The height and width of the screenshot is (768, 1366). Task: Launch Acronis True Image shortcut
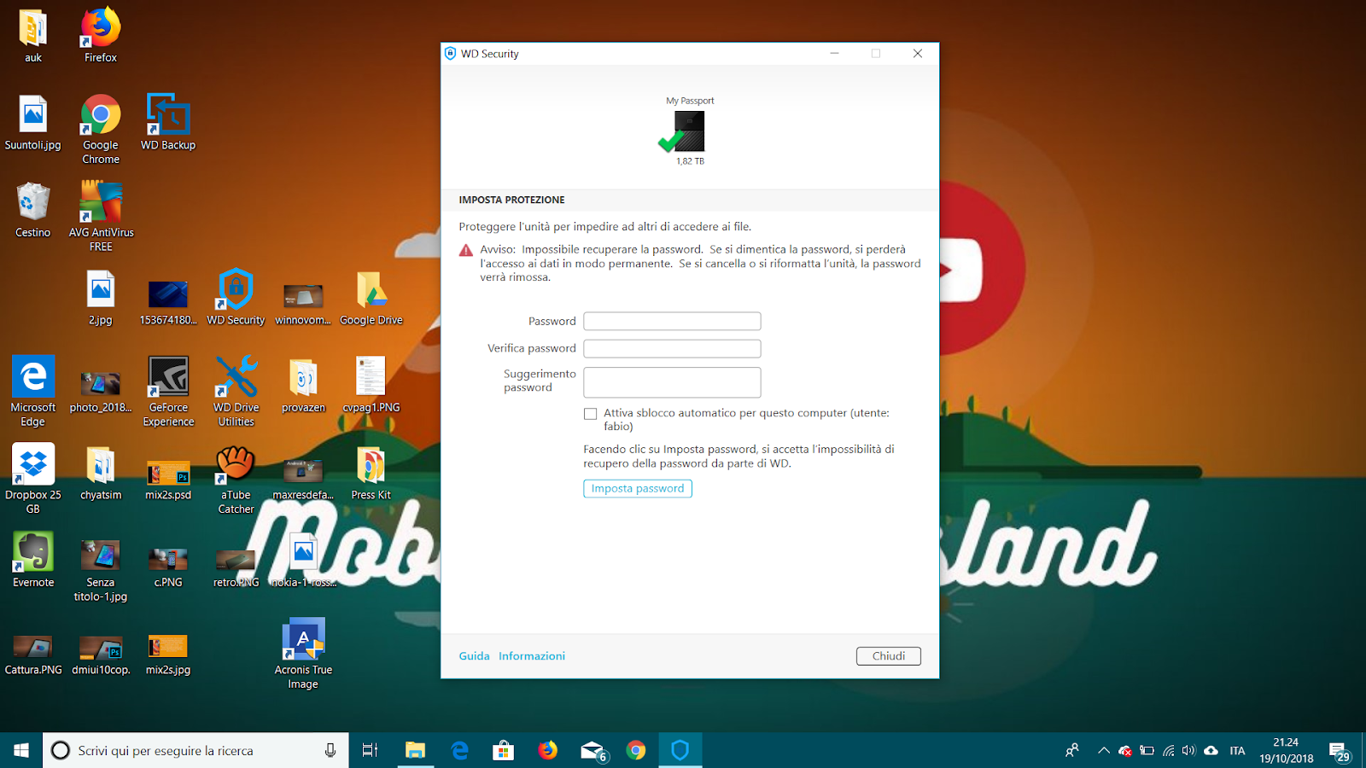[x=303, y=653]
